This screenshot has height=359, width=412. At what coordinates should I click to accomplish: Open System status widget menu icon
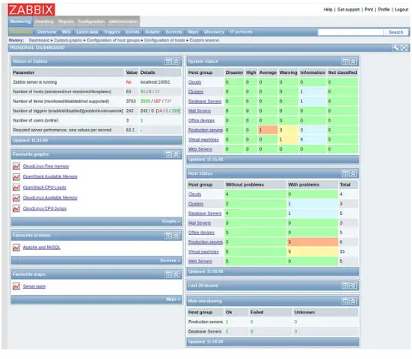[345, 61]
